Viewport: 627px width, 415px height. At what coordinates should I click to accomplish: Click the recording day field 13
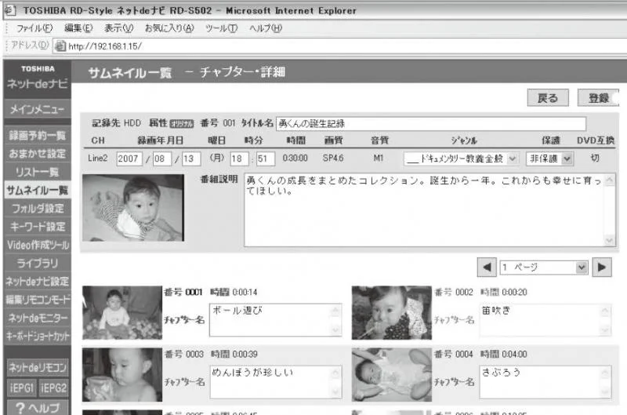pyautogui.click(x=191, y=158)
